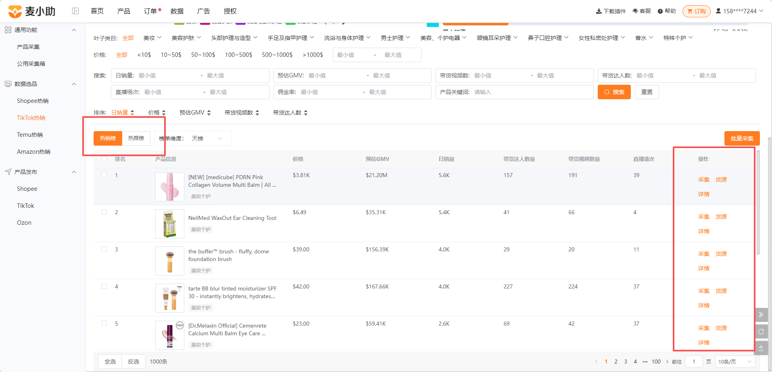Click the 下载插件 download icon
Screen dimensions: 772x372
pyautogui.click(x=599, y=11)
